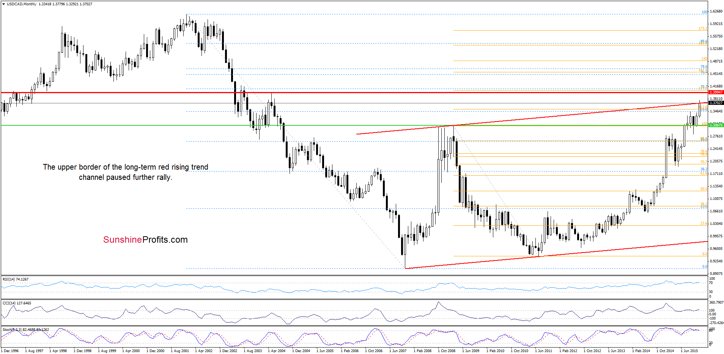
Task: Click the 1.48715 price axis label
Action: pos(716,61)
